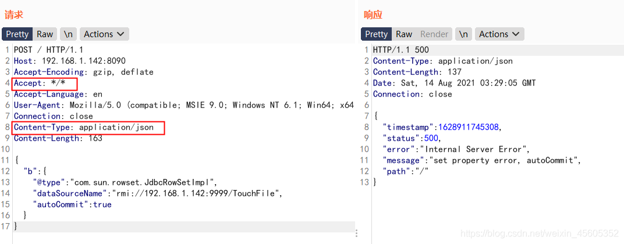Click the User-Agent Mozilla/5.0 header line
The height and width of the screenshot is (244, 624).
[184, 105]
